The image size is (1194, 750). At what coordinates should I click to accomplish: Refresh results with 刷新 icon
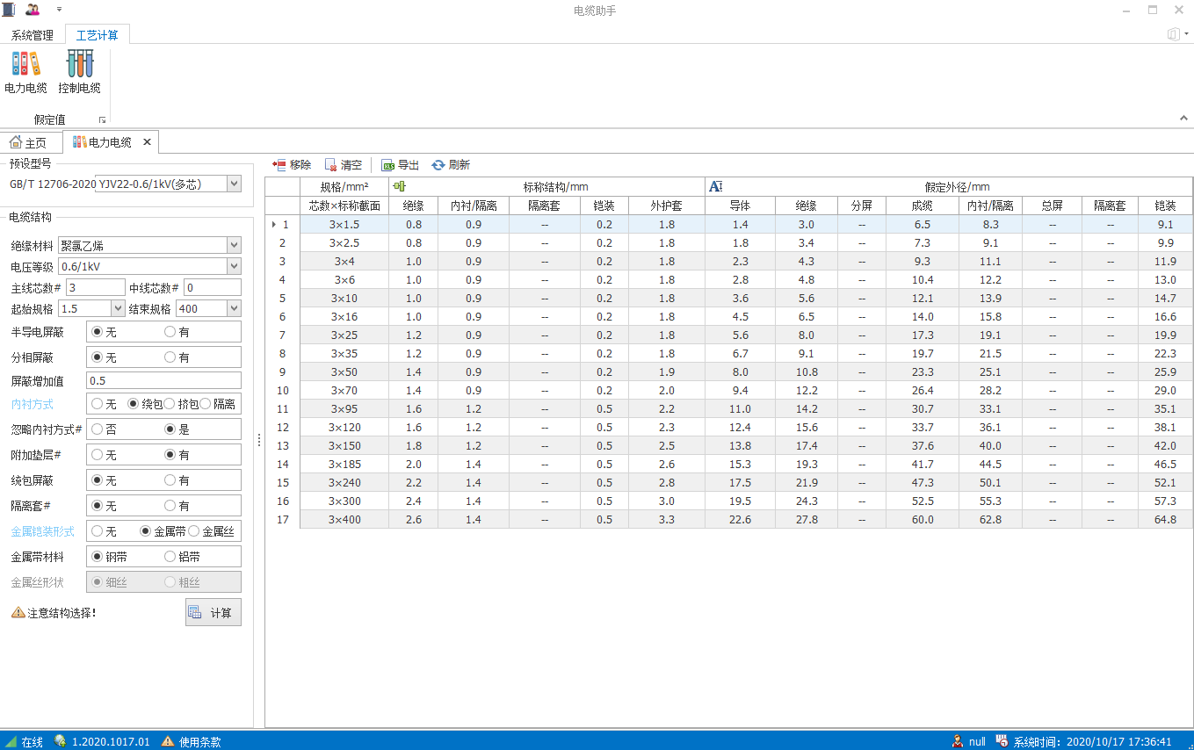(x=438, y=165)
